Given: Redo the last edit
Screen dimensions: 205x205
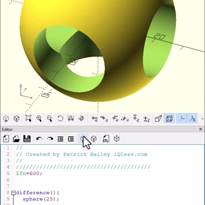Looking at the screenshot, I should (x=50, y=139).
